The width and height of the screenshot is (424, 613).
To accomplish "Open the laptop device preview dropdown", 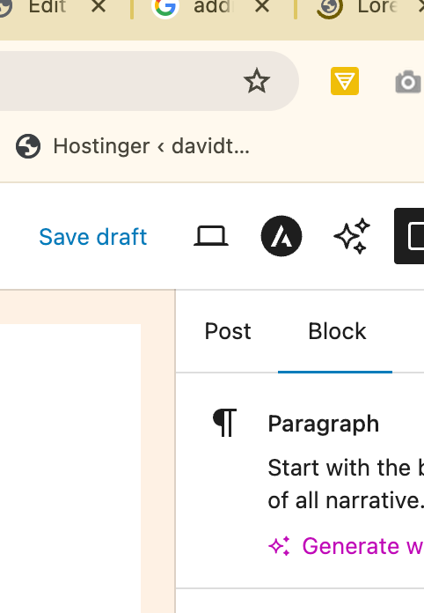I will (x=211, y=236).
